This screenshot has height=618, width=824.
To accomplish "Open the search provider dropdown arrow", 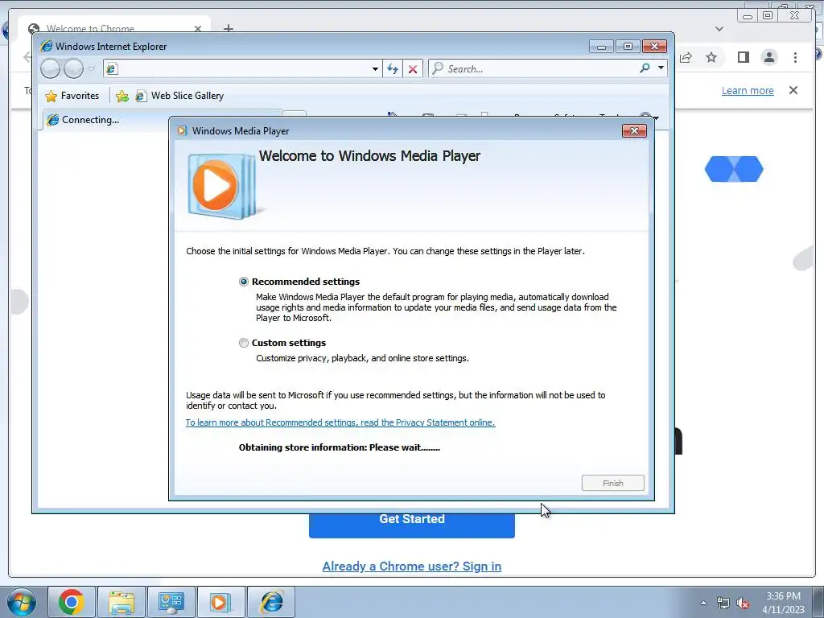I will click(661, 68).
